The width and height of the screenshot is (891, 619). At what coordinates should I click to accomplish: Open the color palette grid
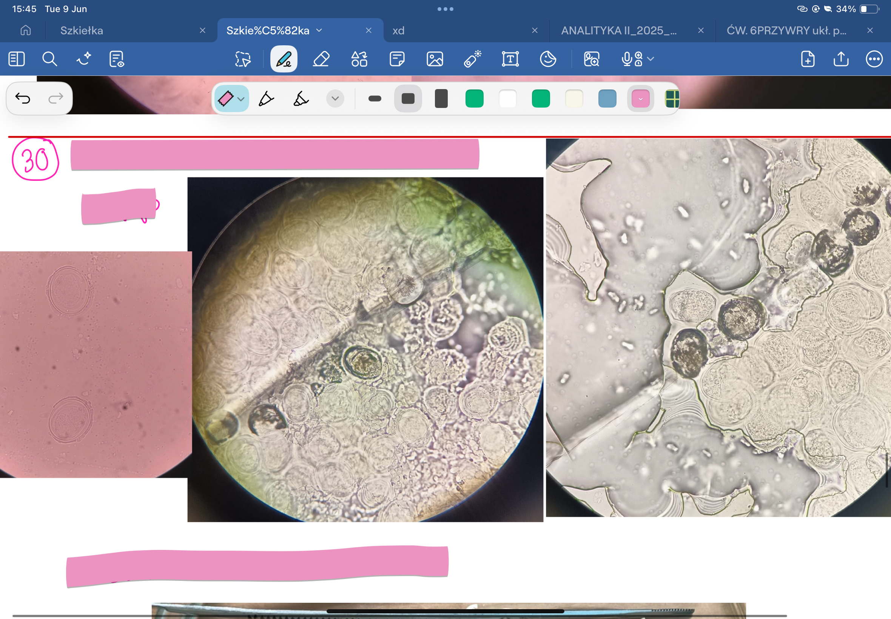tap(672, 99)
